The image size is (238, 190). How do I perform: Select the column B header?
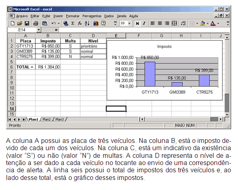(x=48, y=36)
